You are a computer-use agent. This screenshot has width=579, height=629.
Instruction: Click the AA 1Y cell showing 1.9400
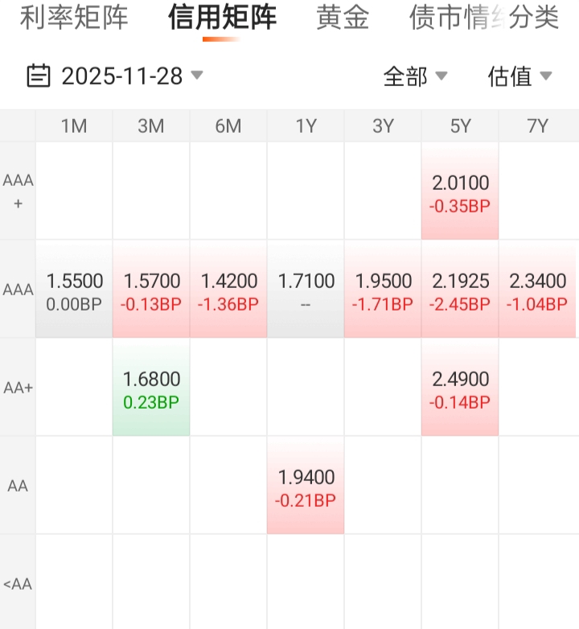[306, 487]
